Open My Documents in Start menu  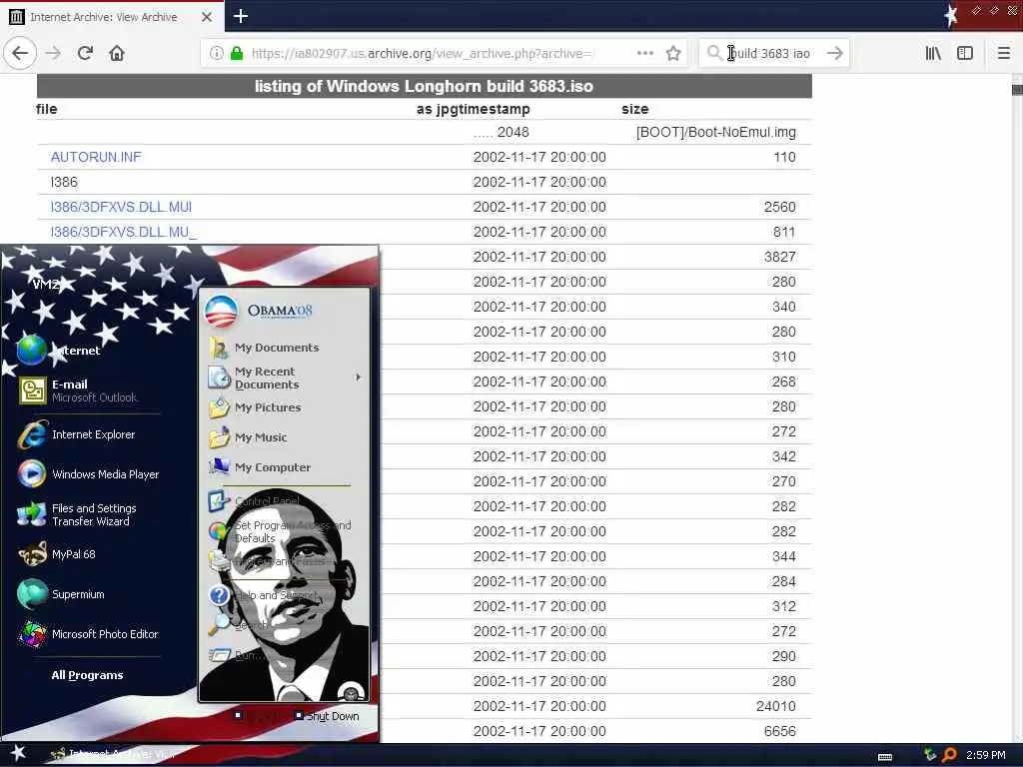coord(264,348)
